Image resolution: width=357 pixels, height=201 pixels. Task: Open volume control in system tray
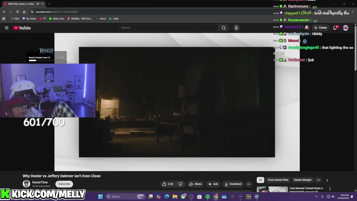[333, 197]
